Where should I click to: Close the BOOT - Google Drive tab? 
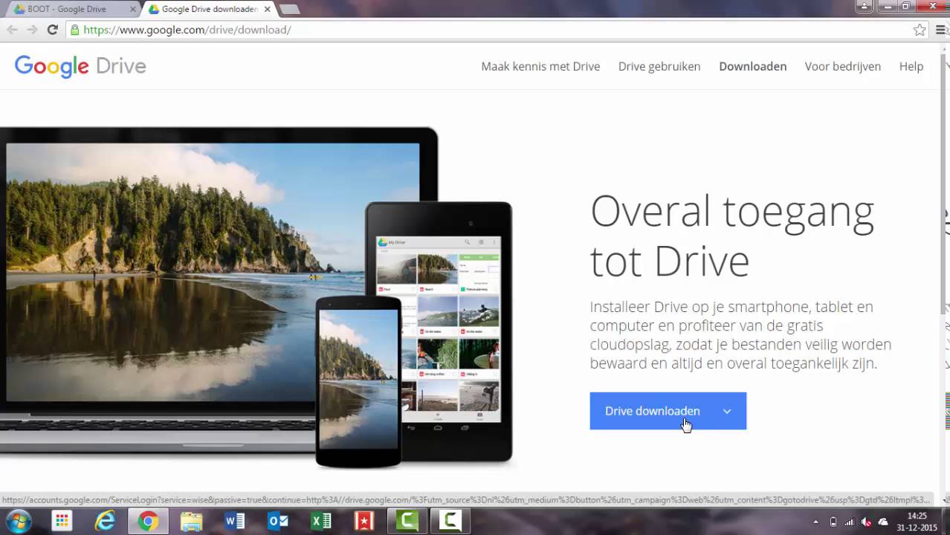[x=133, y=10]
